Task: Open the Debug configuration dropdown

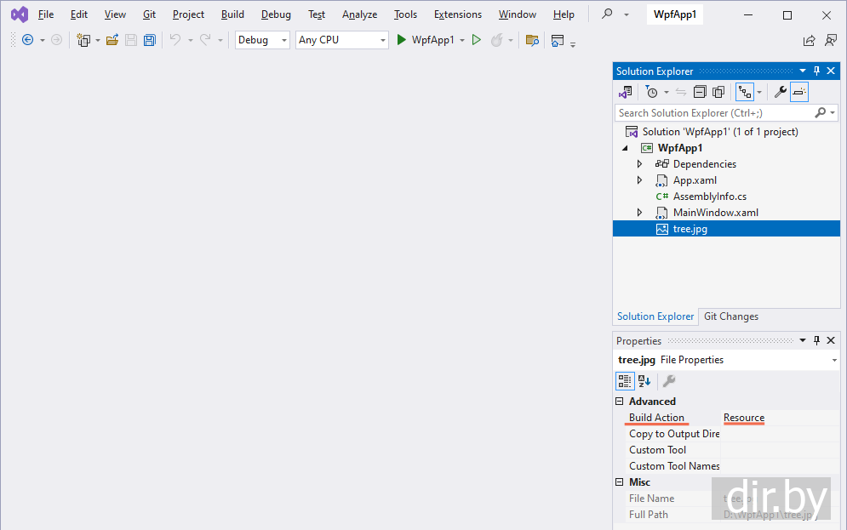Action: [x=262, y=40]
